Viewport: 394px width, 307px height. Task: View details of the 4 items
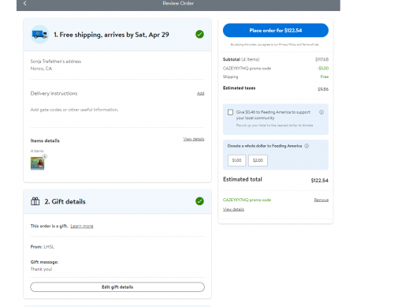[194, 139]
